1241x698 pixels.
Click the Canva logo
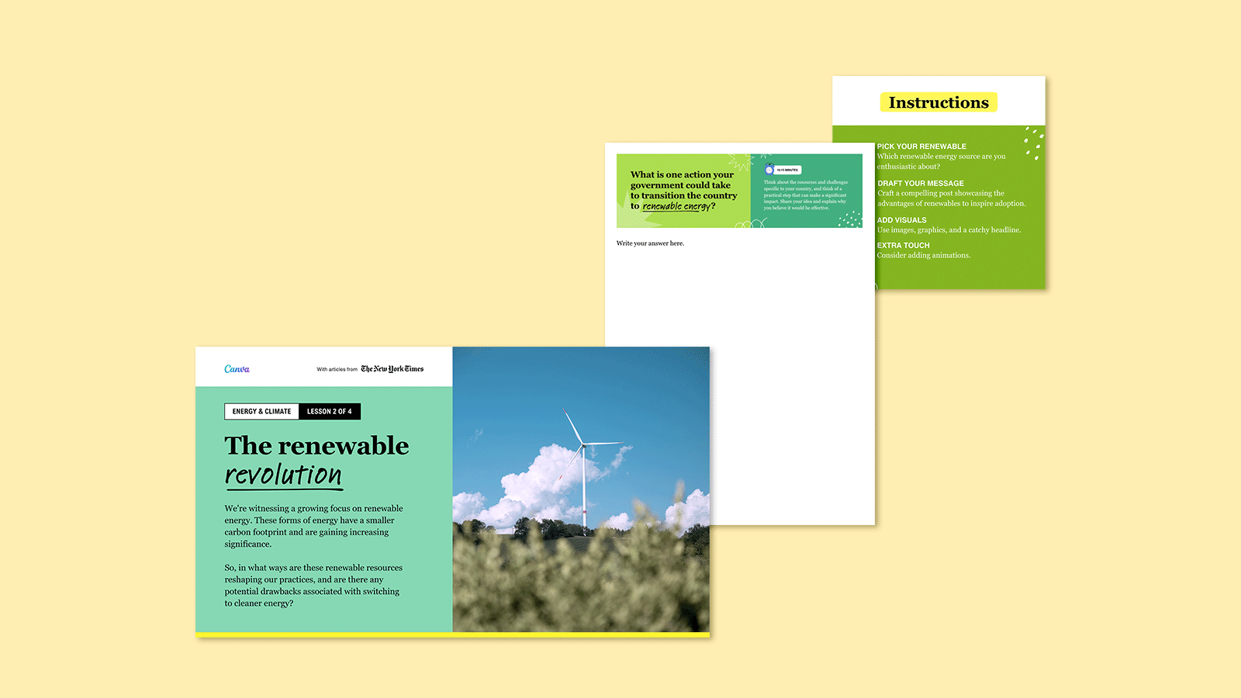[237, 368]
